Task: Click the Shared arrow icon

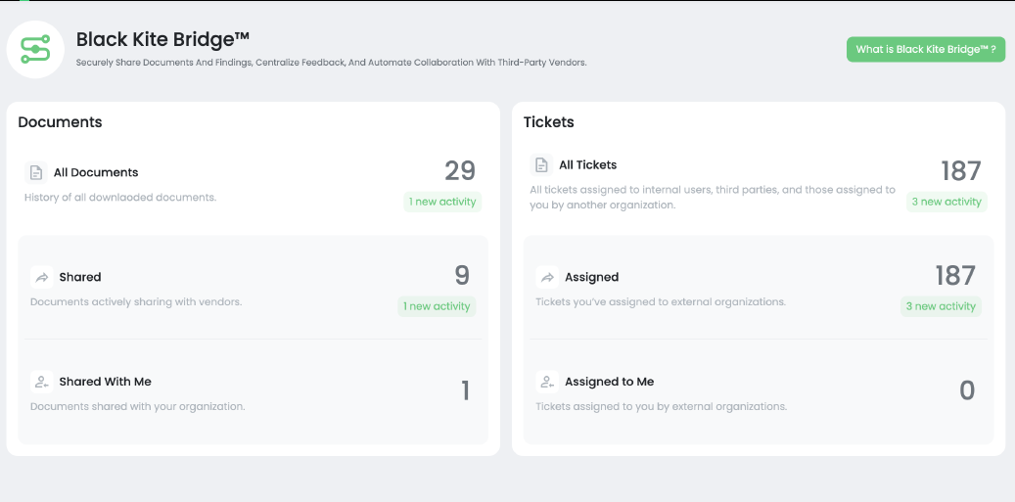Action: (42, 277)
